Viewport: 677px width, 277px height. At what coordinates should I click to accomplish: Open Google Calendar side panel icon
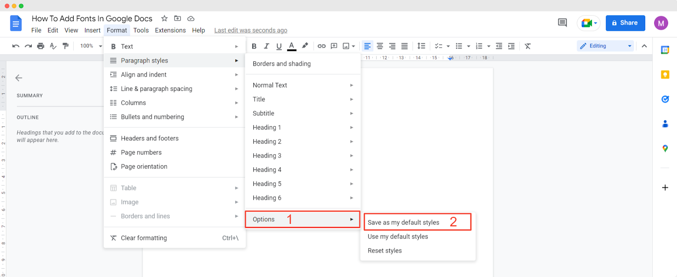[665, 50]
